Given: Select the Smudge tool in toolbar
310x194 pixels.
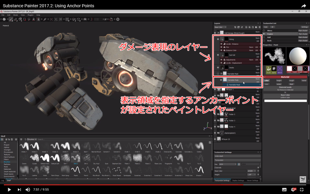Looking at the screenshot, I should tap(29, 19).
